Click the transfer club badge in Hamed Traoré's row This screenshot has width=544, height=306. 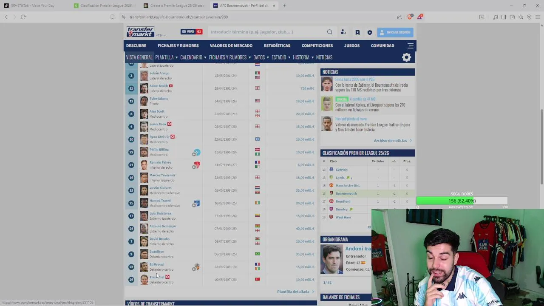coord(196,203)
